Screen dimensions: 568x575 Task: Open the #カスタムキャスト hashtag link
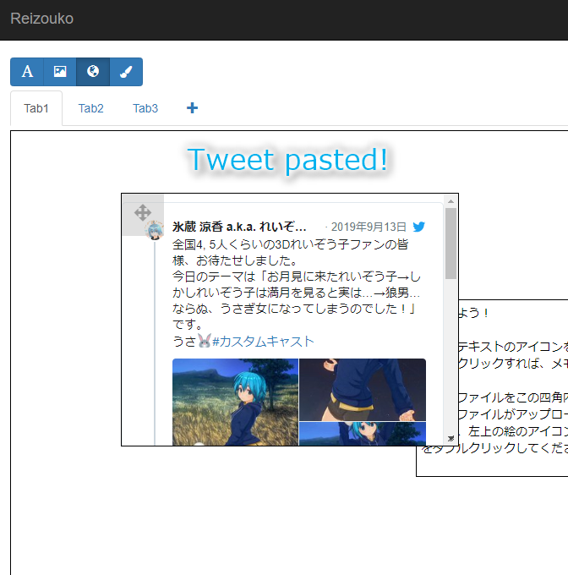click(x=263, y=342)
